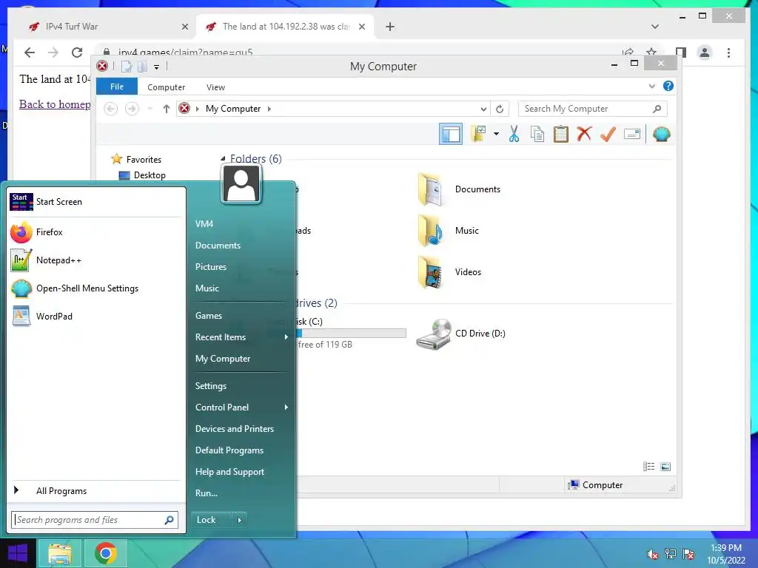Click the Copy icon in the toolbar

[x=537, y=134]
